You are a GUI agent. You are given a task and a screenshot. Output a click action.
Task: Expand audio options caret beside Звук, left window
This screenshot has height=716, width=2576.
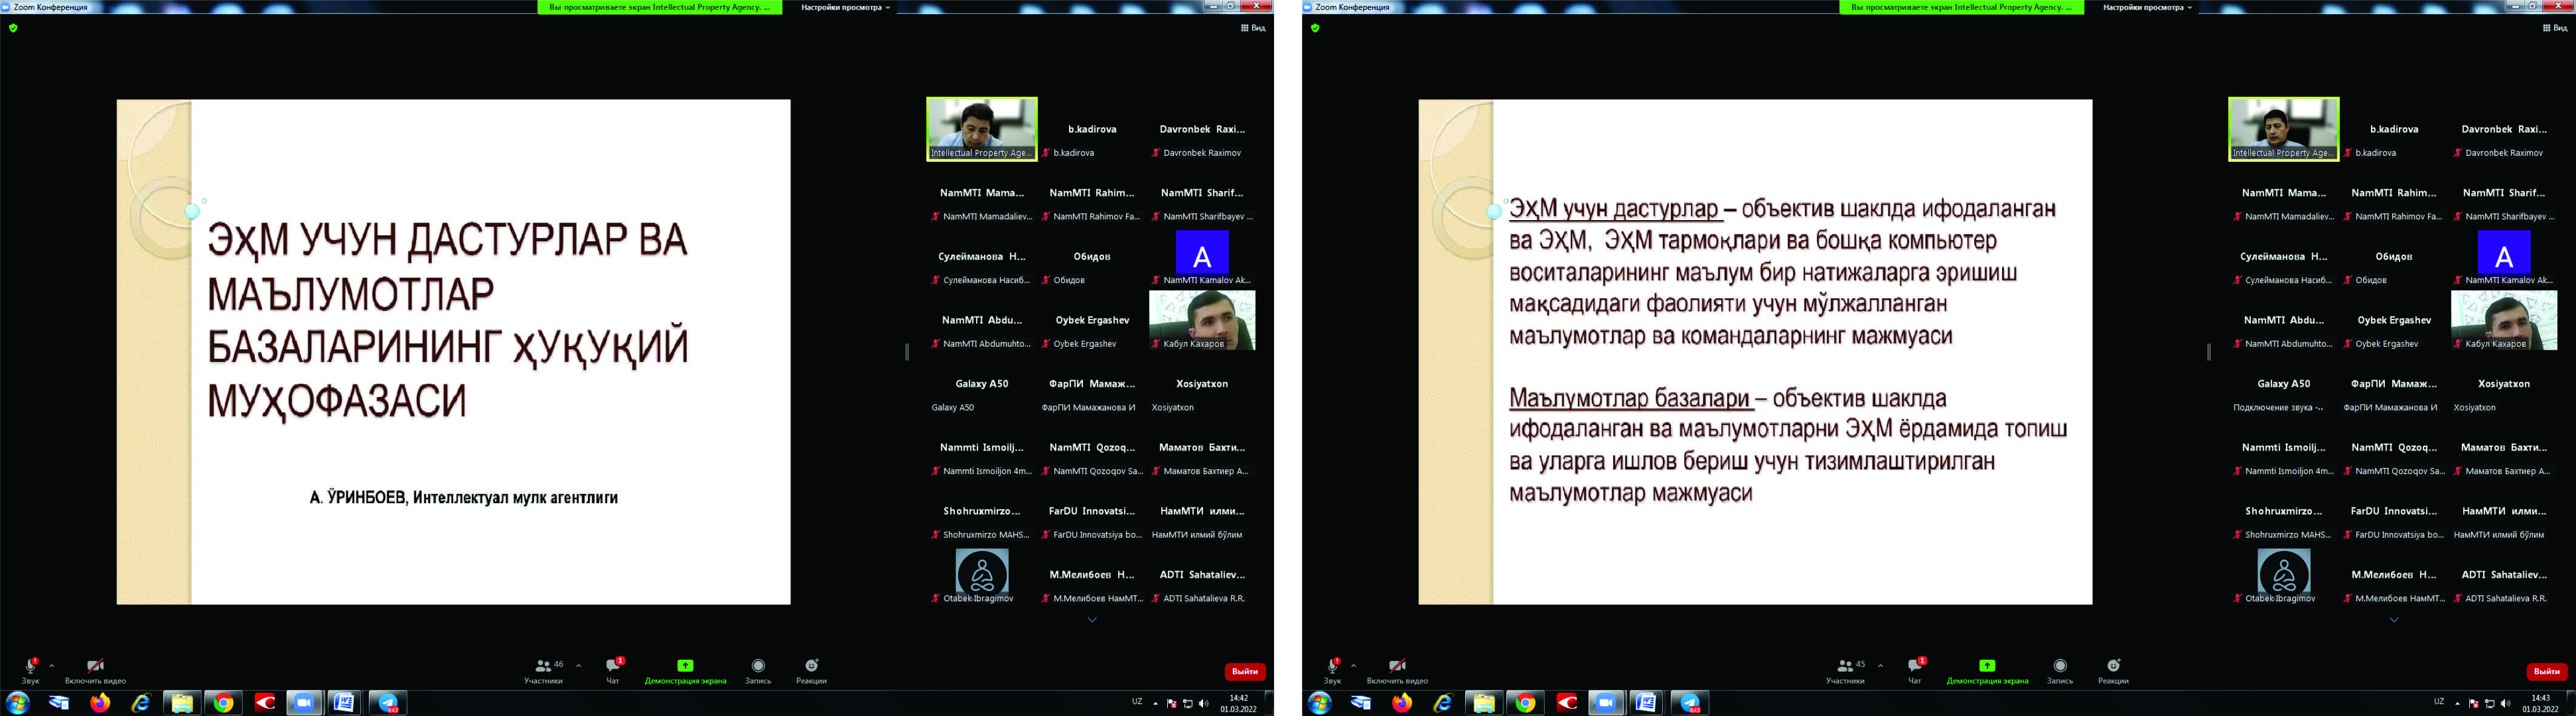(x=52, y=665)
